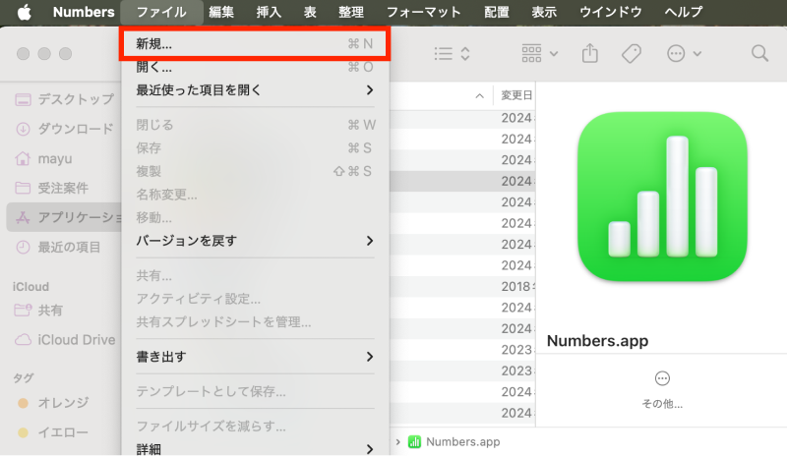
Task: Open the 編集 menu
Action: 221,12
